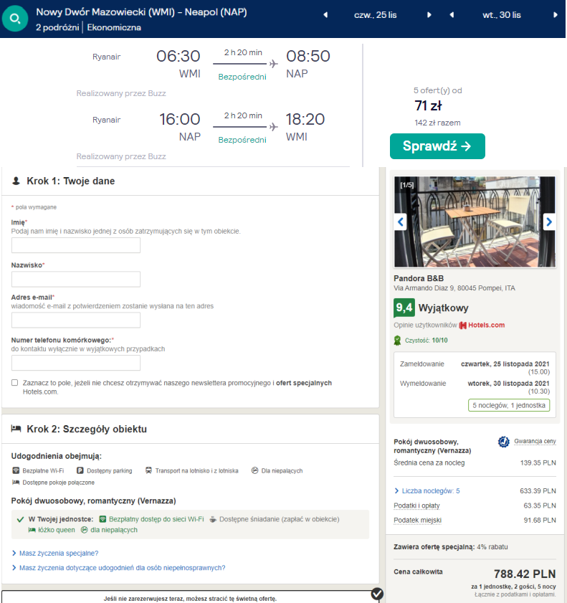Expand Masz życzenia specjalne section

click(x=55, y=553)
